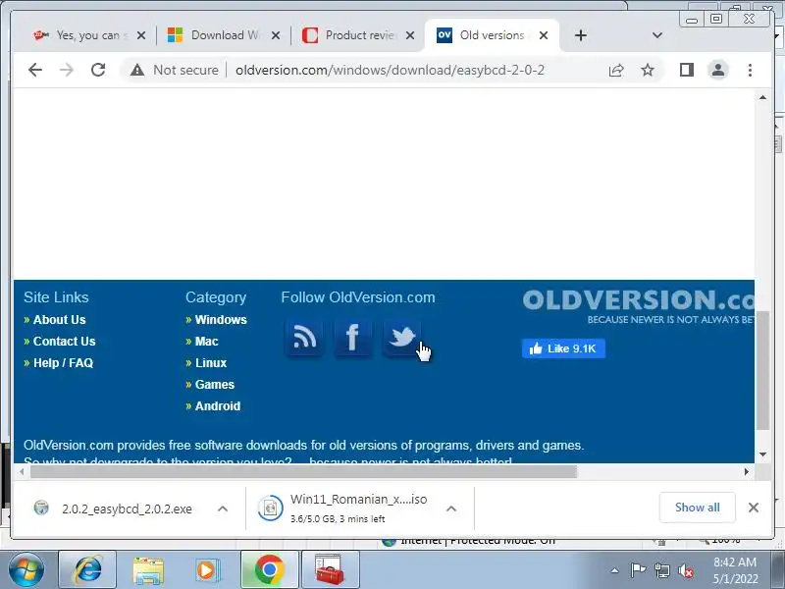Viewport: 785px width, 589px height.
Task: Open the toolbox app in the taskbar
Action: (x=330, y=570)
